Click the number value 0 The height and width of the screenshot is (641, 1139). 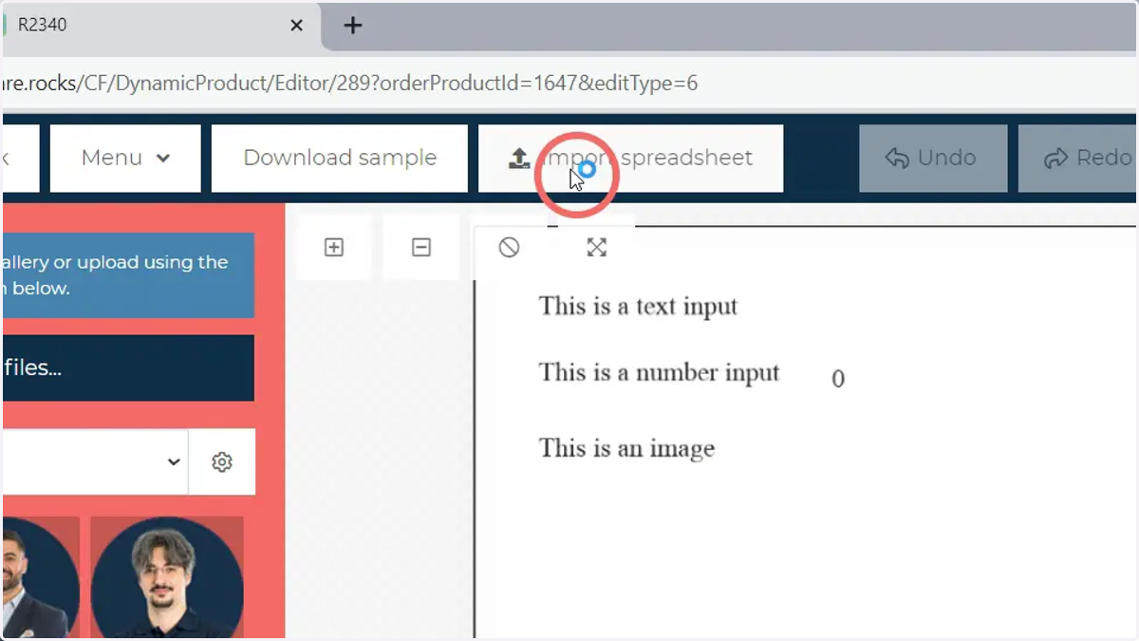point(838,379)
